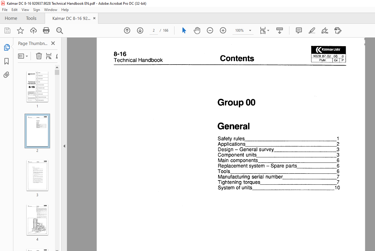Open the File menu
Image resolution: width=375 pixels, height=251 pixels.
coord(5,10)
